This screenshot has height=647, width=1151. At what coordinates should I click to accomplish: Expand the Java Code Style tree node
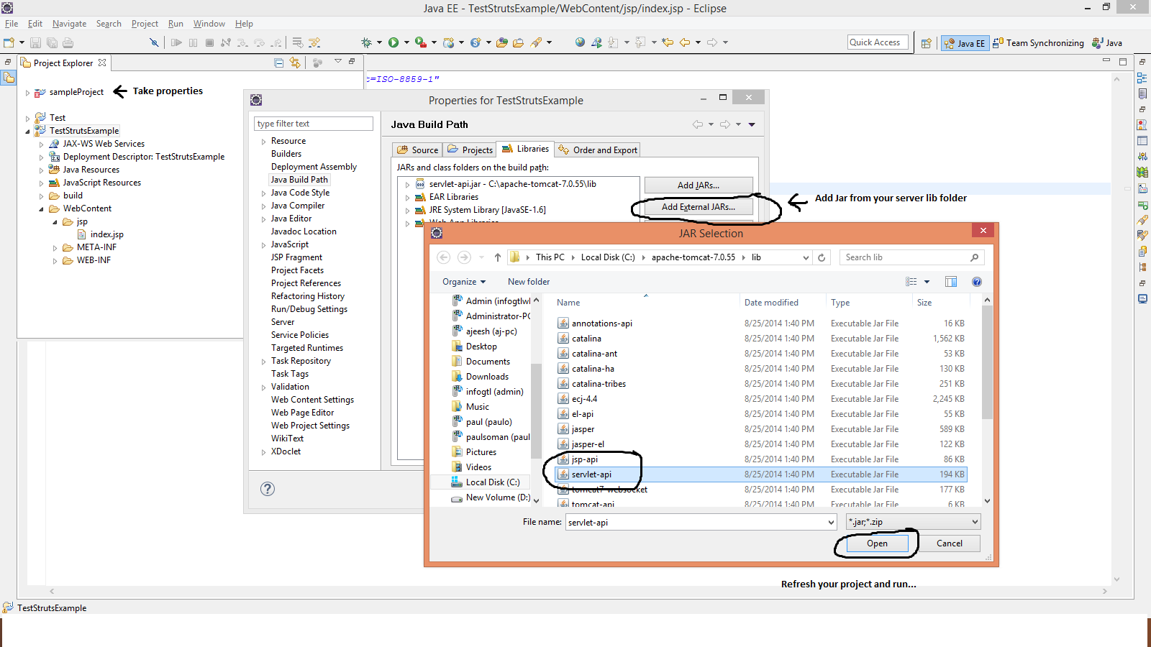264,193
